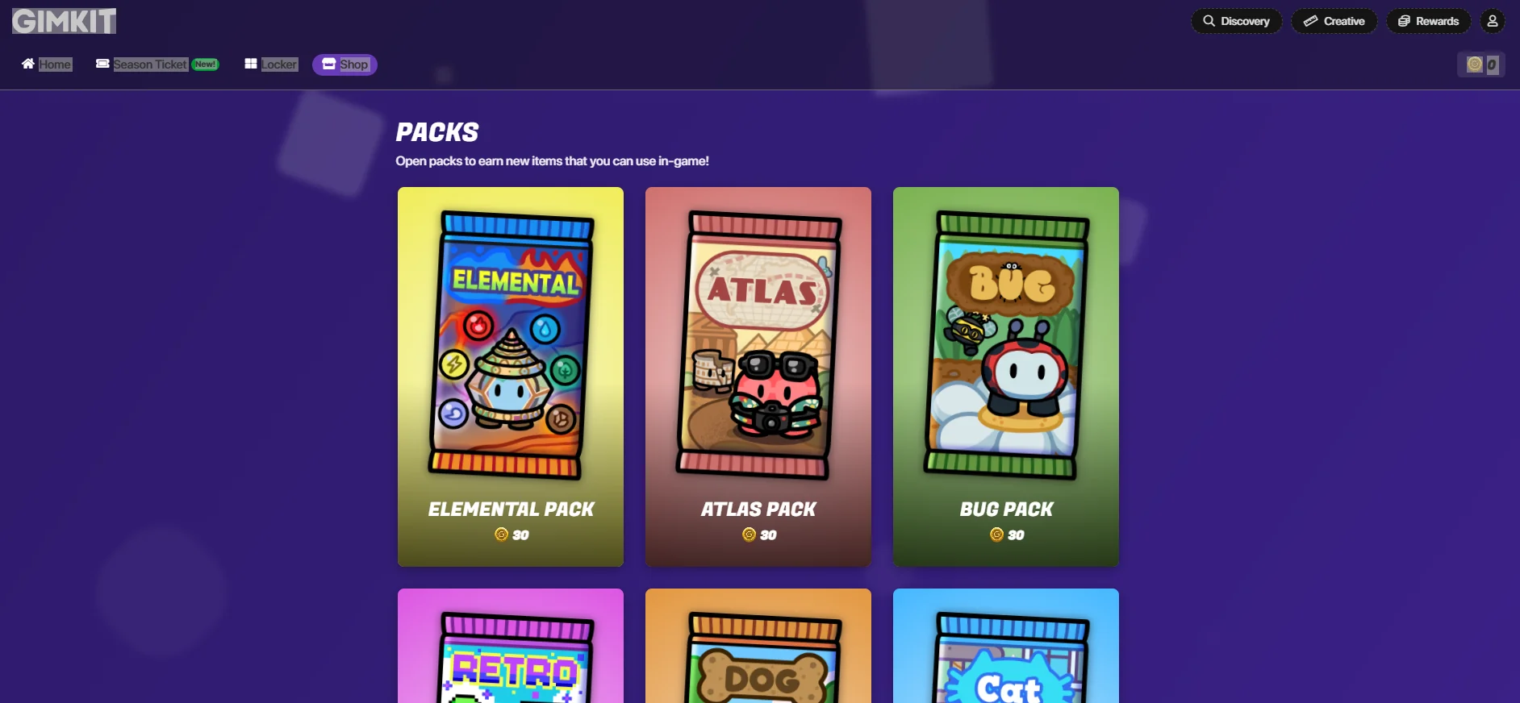Open the Rewards page
The height and width of the screenshot is (703, 1520).
click(x=1428, y=21)
